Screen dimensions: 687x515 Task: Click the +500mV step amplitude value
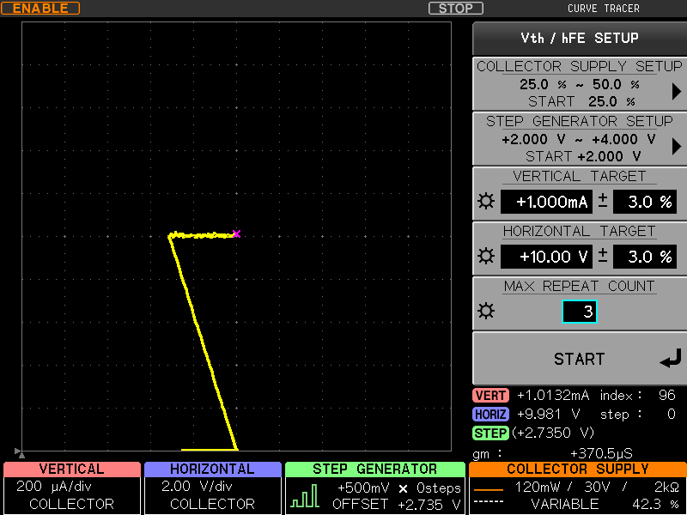pyautogui.click(x=363, y=488)
